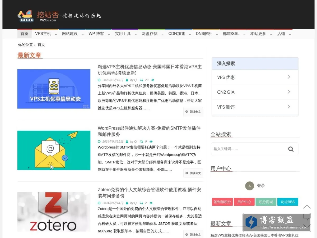Click the search magnifier icon

(291, 149)
